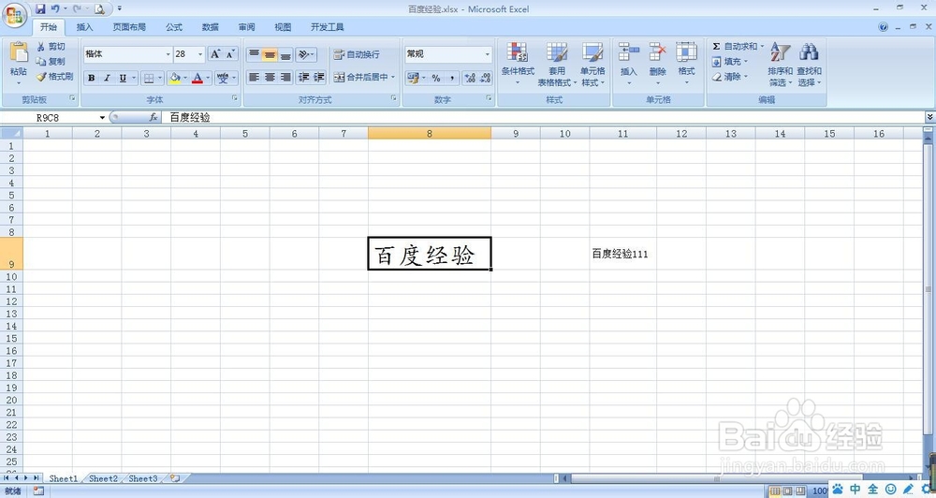Image resolution: width=936 pixels, height=498 pixels.
Task: Click the paste (粘贴) clipboard icon
Action: point(19,52)
